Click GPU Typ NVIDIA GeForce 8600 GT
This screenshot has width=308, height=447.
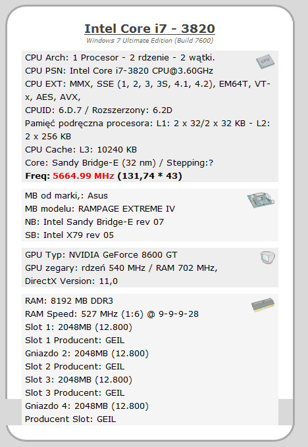101,255
